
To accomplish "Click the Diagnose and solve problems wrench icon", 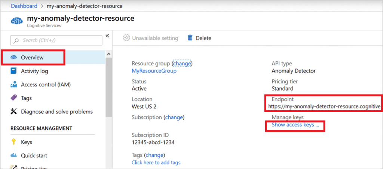I will point(14,111).
